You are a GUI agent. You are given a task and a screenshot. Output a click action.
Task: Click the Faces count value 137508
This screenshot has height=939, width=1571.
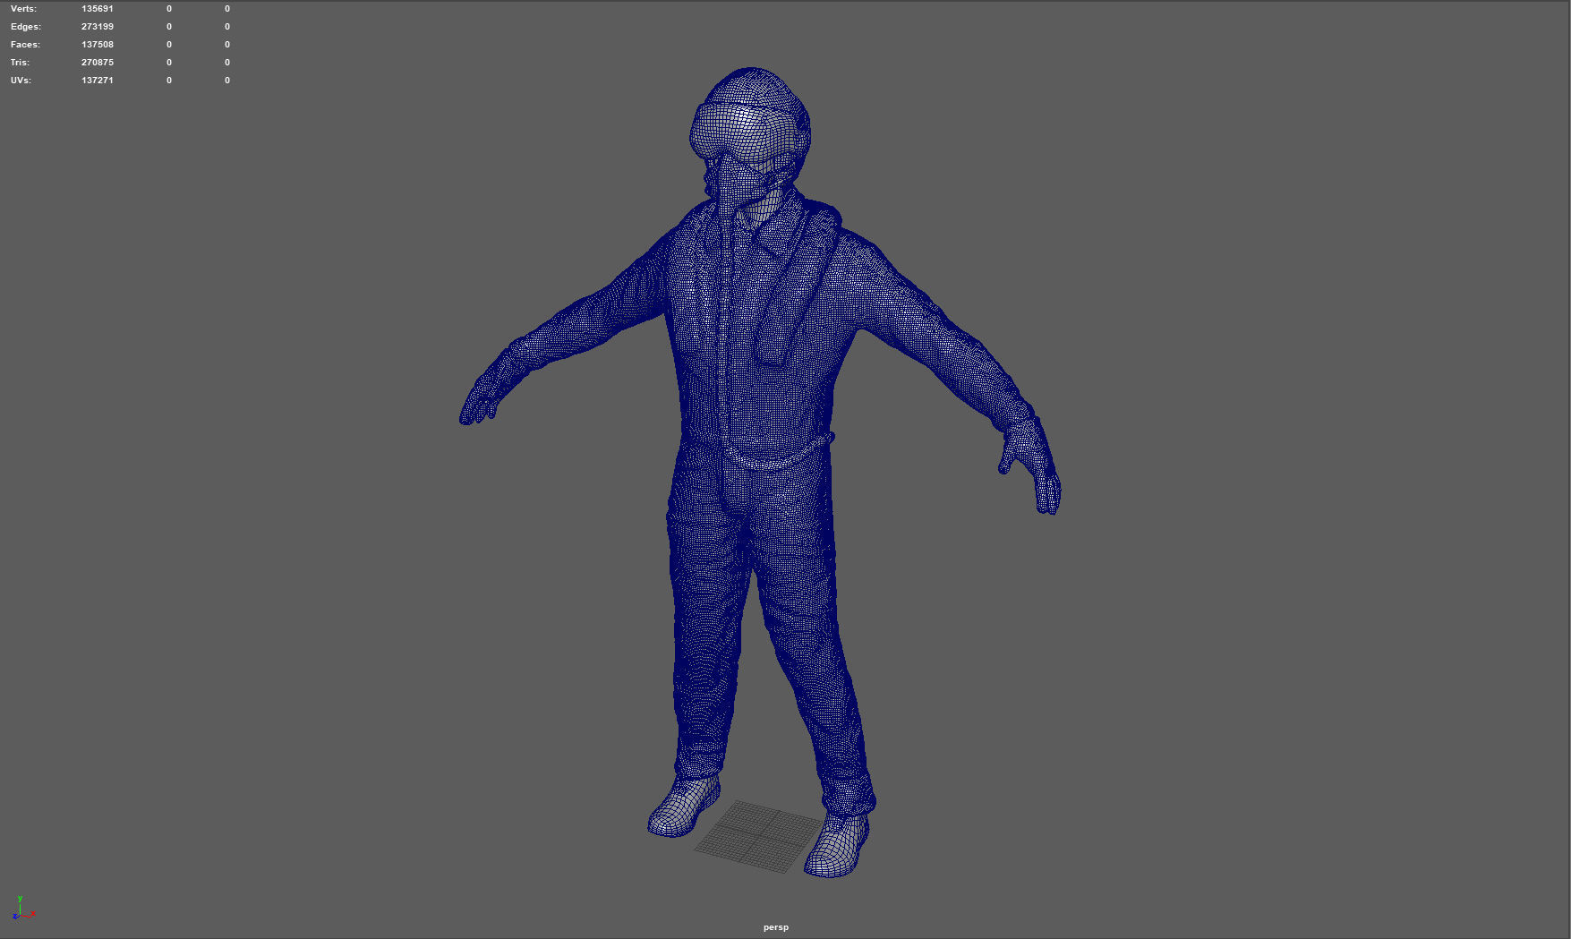click(98, 45)
